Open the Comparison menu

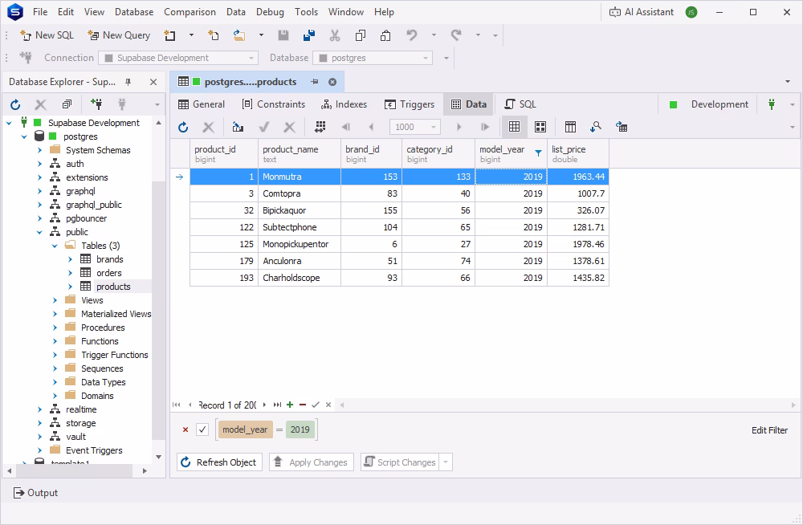[x=190, y=12]
